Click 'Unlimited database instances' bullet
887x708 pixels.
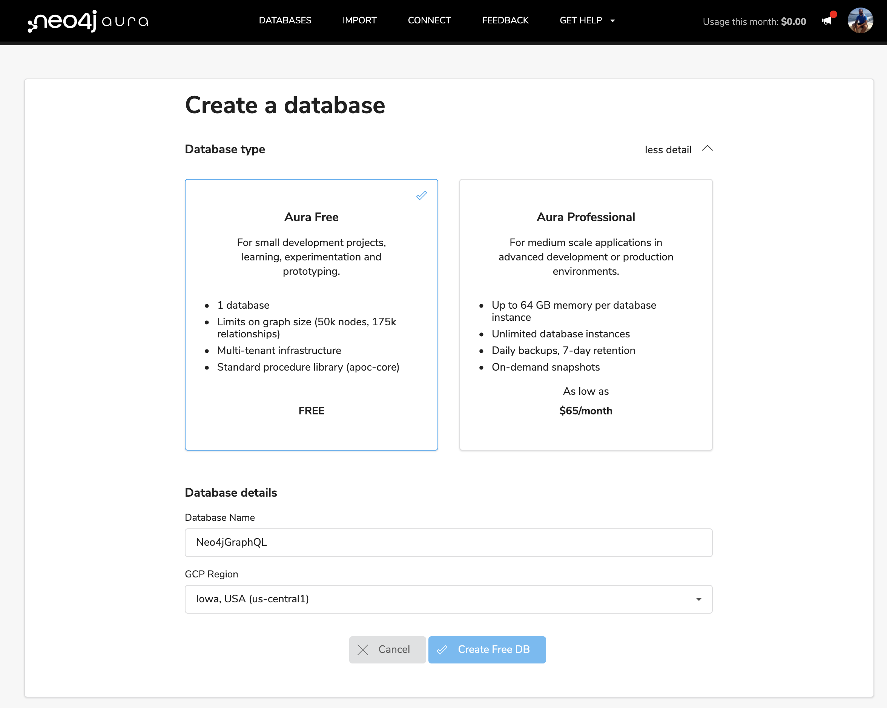tap(561, 334)
